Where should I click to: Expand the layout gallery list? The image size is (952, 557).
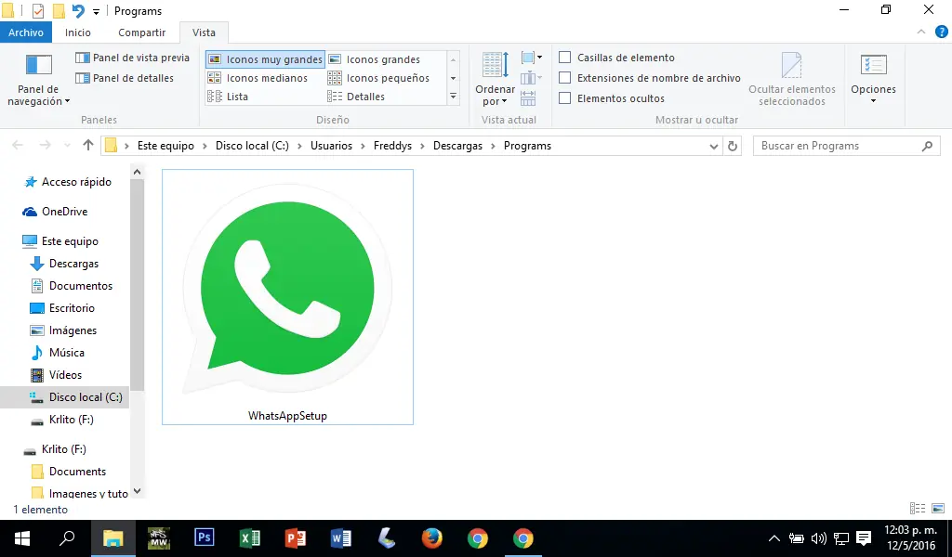[x=453, y=97]
